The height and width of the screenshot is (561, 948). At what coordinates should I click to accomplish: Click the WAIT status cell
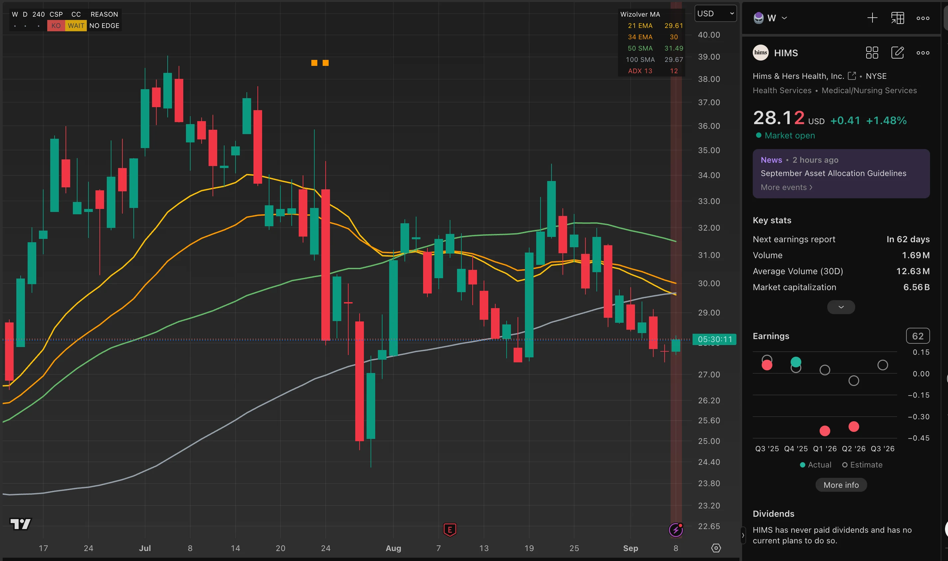coord(76,26)
